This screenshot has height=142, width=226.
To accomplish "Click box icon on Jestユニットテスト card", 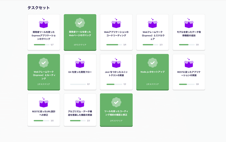I will [x=116, y=63].
